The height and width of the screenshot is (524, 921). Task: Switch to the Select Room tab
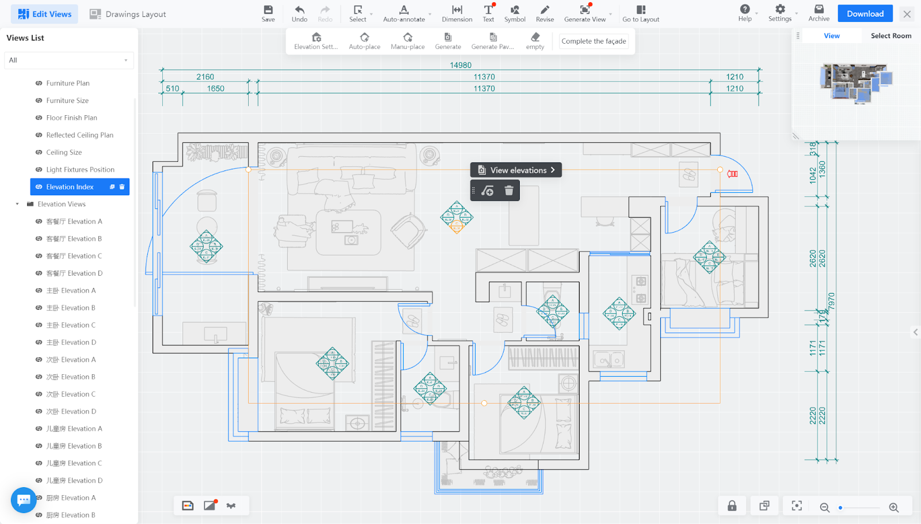coord(890,36)
